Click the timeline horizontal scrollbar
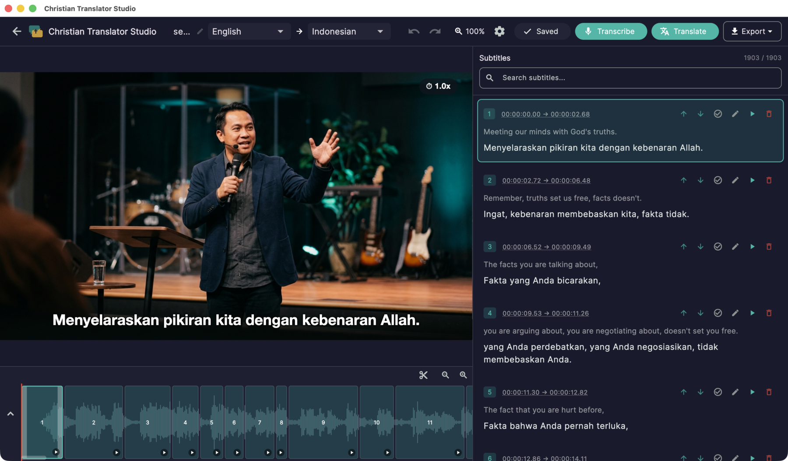The height and width of the screenshot is (461, 788). (x=34, y=458)
